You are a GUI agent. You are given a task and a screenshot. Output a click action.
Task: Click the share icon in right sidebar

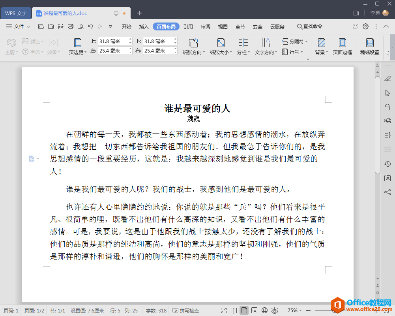click(388, 192)
